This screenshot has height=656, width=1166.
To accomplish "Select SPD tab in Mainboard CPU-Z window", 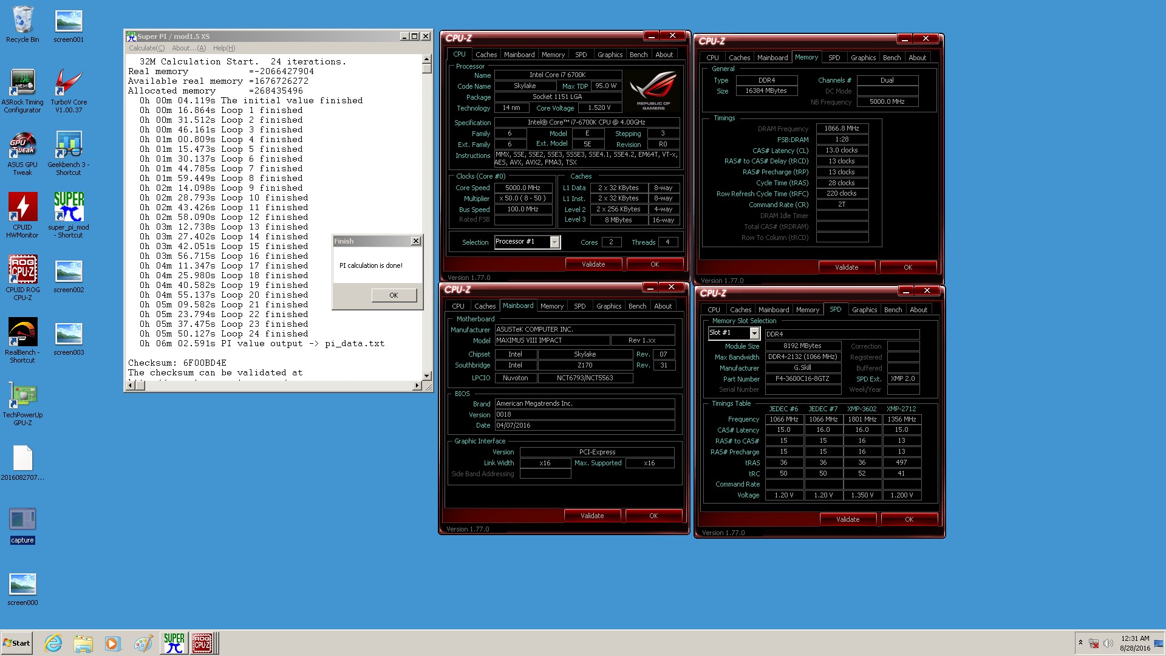I will point(580,306).
